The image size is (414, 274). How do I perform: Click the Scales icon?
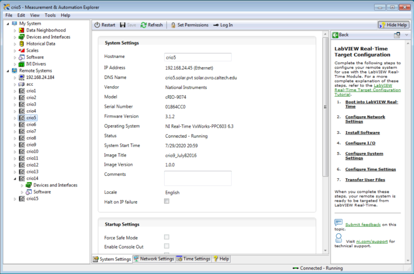[22, 50]
